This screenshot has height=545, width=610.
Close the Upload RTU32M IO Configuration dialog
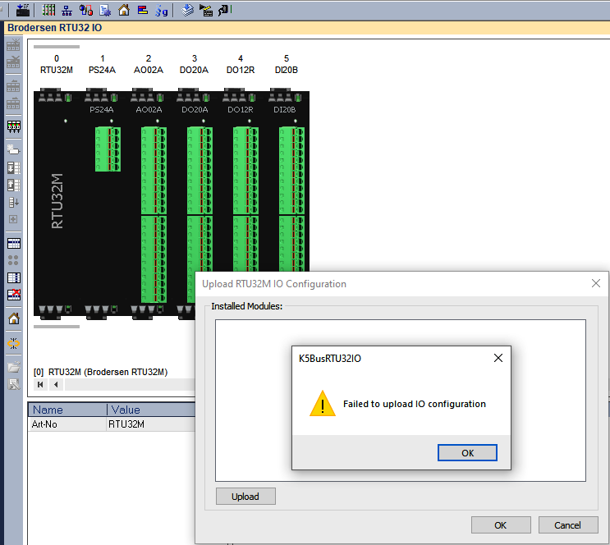point(595,284)
